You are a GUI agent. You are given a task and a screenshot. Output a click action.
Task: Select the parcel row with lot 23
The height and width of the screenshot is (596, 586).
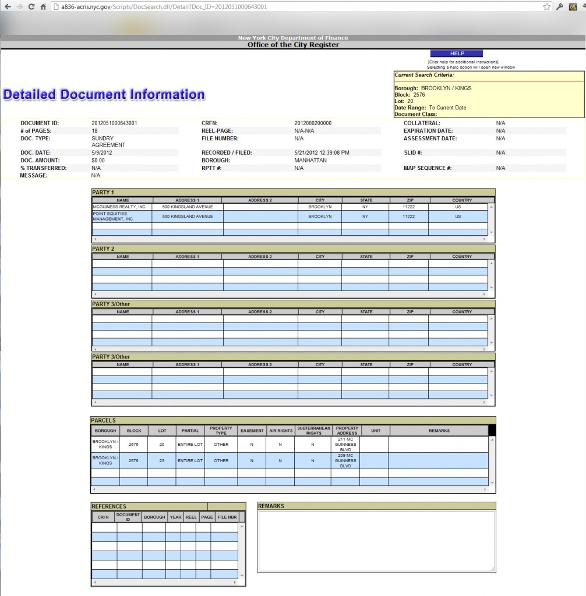pyautogui.click(x=161, y=460)
